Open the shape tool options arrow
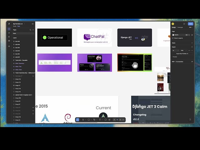Screen dimensions: 200x150 point(91,120)
